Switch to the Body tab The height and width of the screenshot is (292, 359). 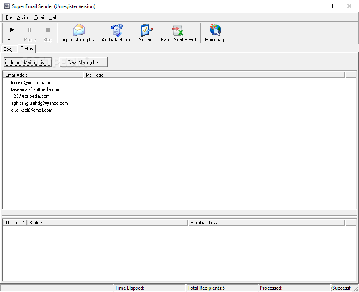[x=9, y=49]
